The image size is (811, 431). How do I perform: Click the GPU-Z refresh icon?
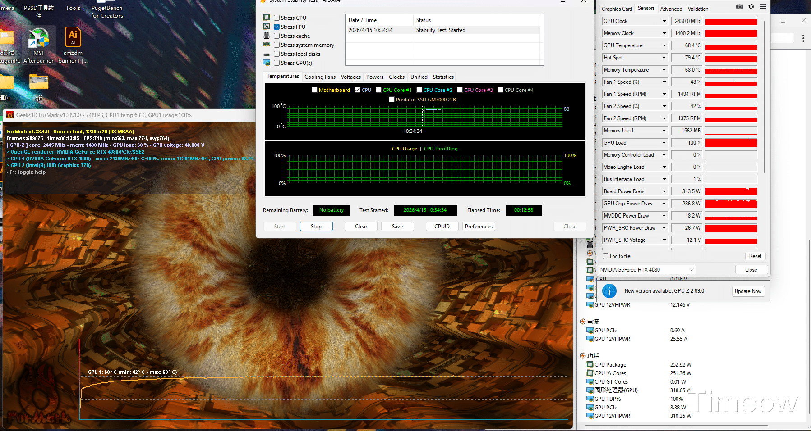[x=751, y=6]
